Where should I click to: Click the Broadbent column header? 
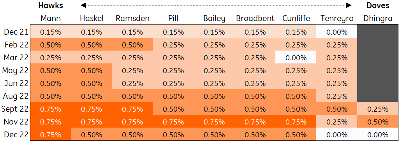[x=255, y=19]
